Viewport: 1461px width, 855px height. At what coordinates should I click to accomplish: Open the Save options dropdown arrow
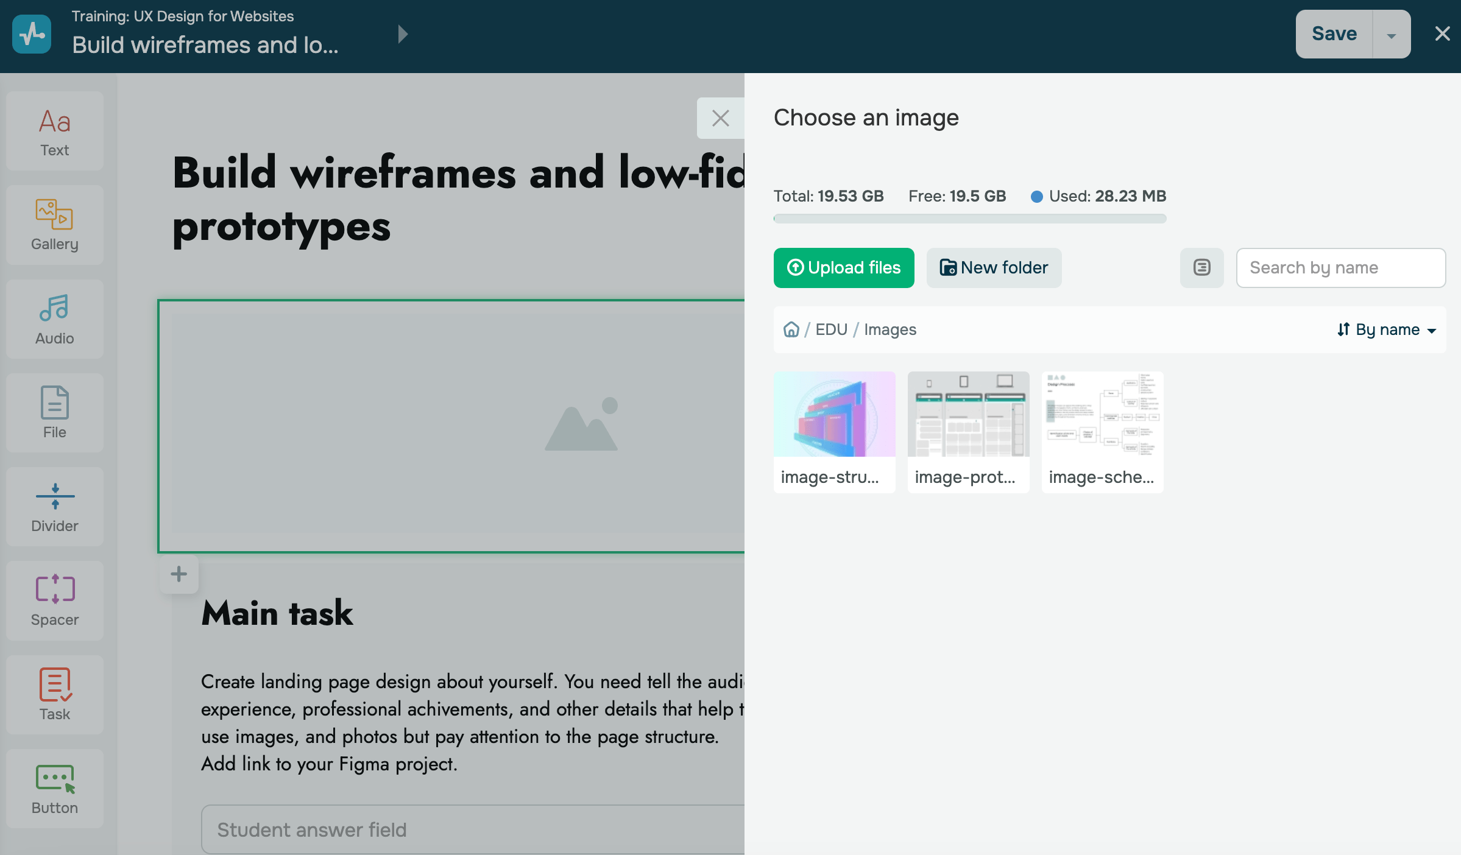pos(1391,35)
